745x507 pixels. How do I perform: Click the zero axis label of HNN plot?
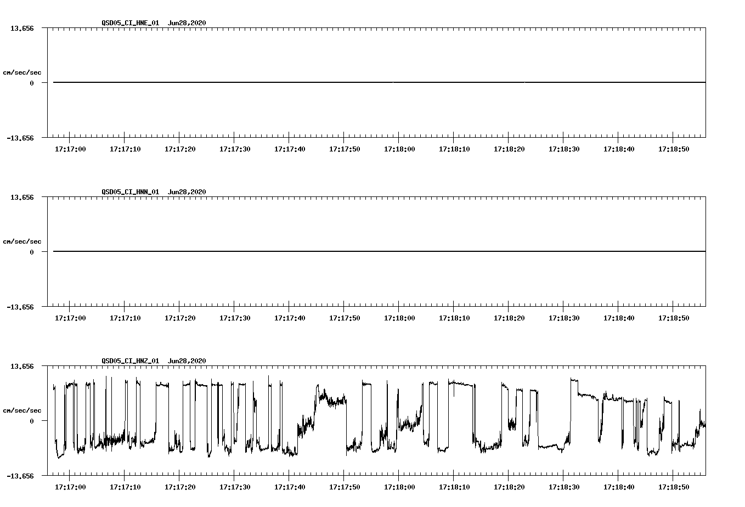point(32,252)
